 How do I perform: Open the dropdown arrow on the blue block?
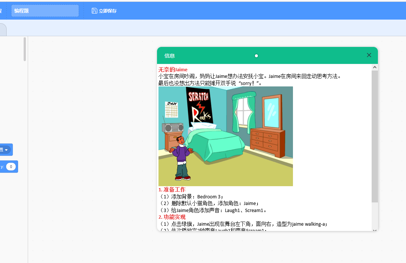coord(6,150)
